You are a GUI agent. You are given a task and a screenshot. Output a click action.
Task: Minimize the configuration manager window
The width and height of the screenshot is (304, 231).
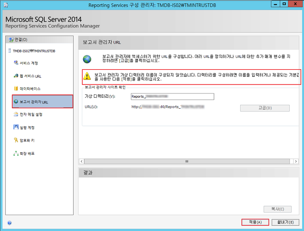(x=275, y=4)
